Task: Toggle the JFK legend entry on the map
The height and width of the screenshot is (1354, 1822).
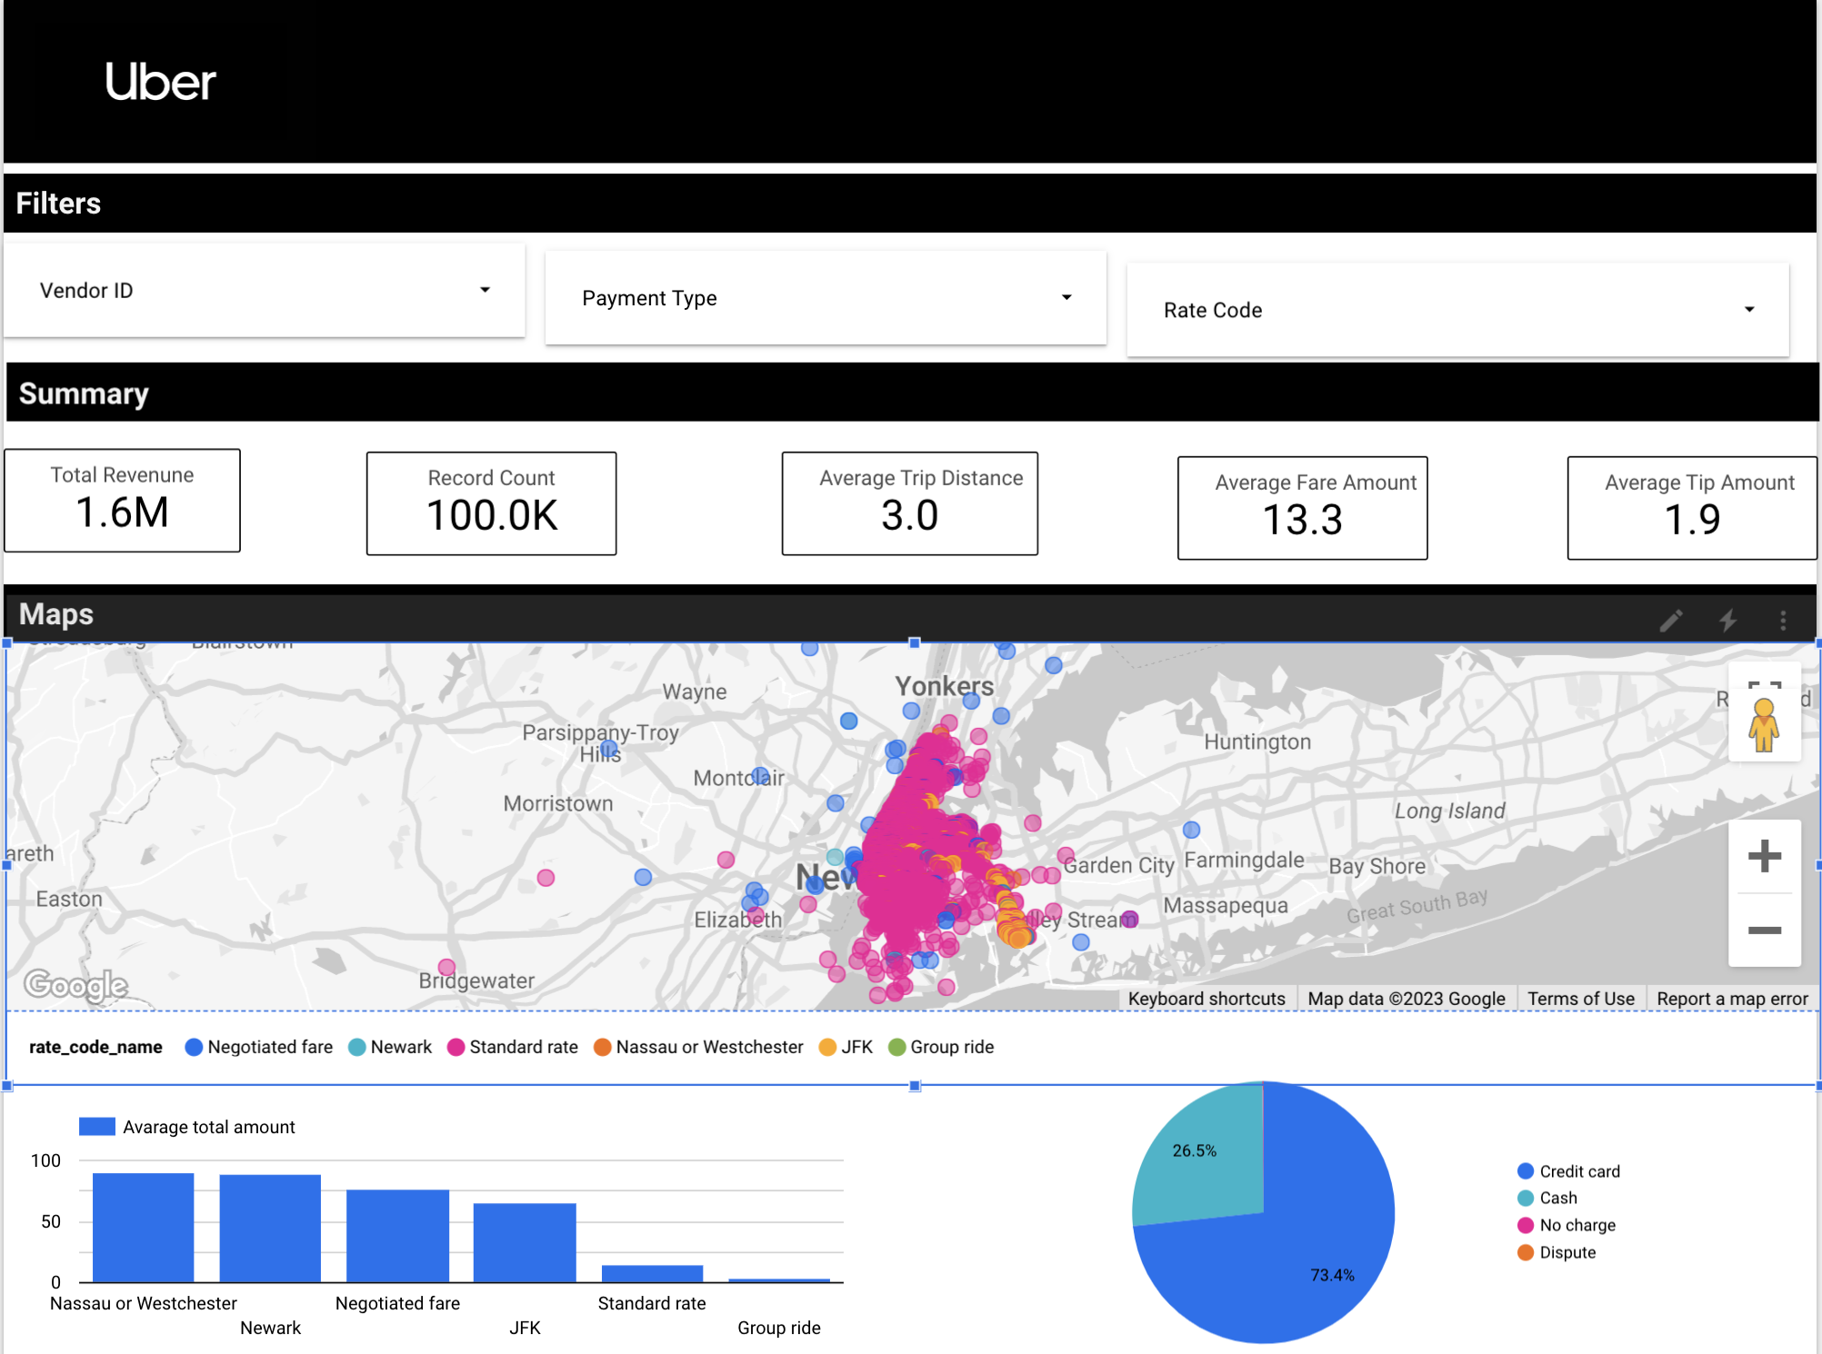Action: pyautogui.click(x=845, y=1047)
